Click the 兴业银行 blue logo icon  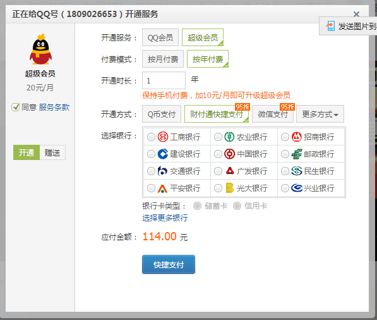pyautogui.click(x=297, y=188)
